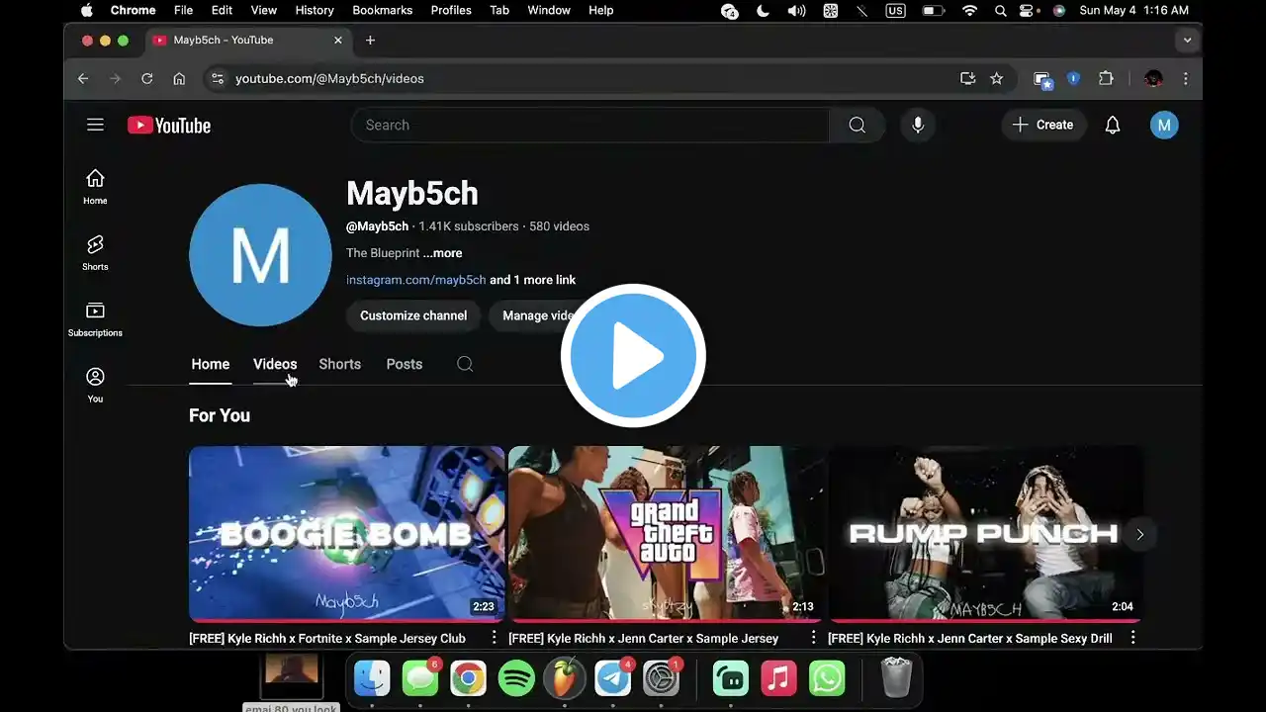Open the Profiles menu in menu bar
The image size is (1266, 712).
tap(451, 10)
